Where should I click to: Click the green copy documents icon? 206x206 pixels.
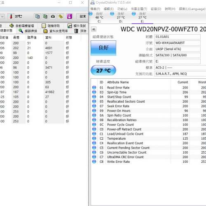(45, 16)
